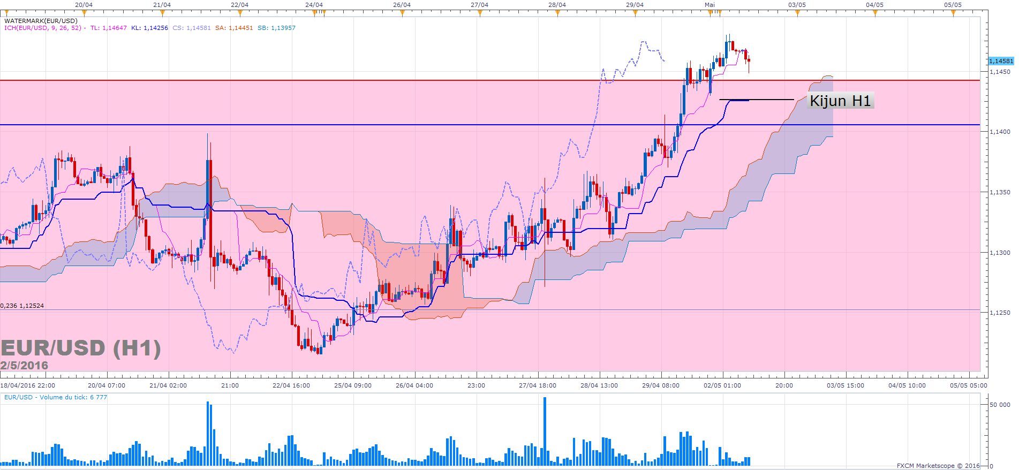Click the orange day marker under 21/04

pyautogui.click(x=162, y=13)
